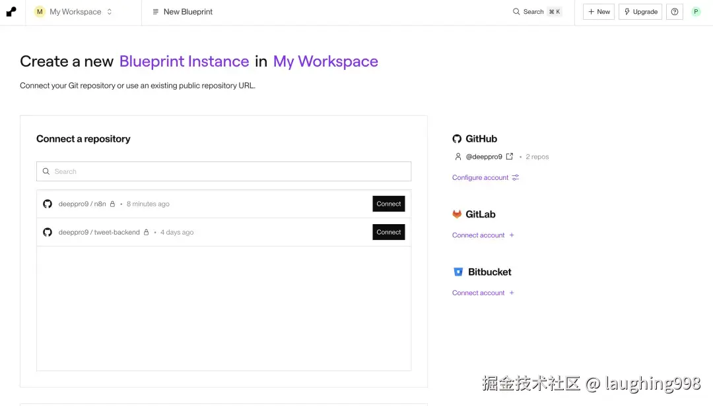This screenshot has height=406, width=713.
Task: Focus the repository Search field
Action: pyautogui.click(x=224, y=171)
